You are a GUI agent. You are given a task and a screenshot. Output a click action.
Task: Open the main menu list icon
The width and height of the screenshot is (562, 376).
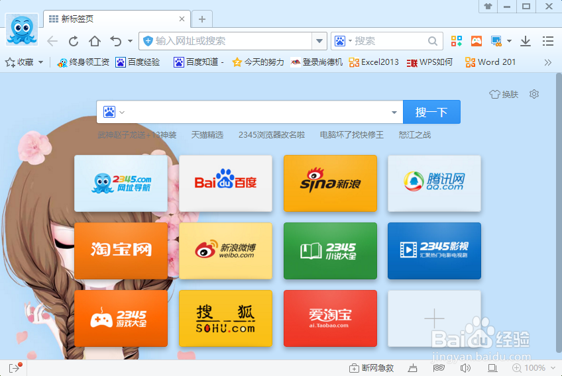coord(548,41)
